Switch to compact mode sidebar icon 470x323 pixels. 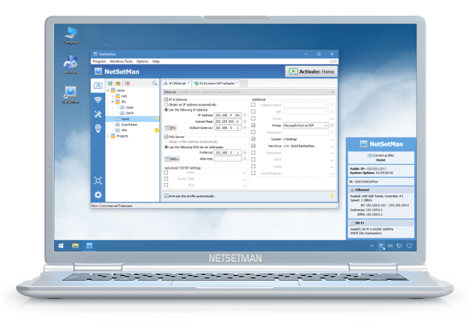[98, 181]
